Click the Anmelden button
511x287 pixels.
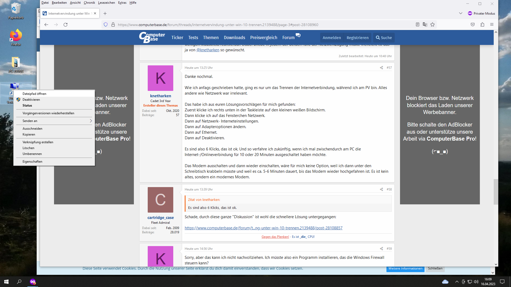point(332,38)
